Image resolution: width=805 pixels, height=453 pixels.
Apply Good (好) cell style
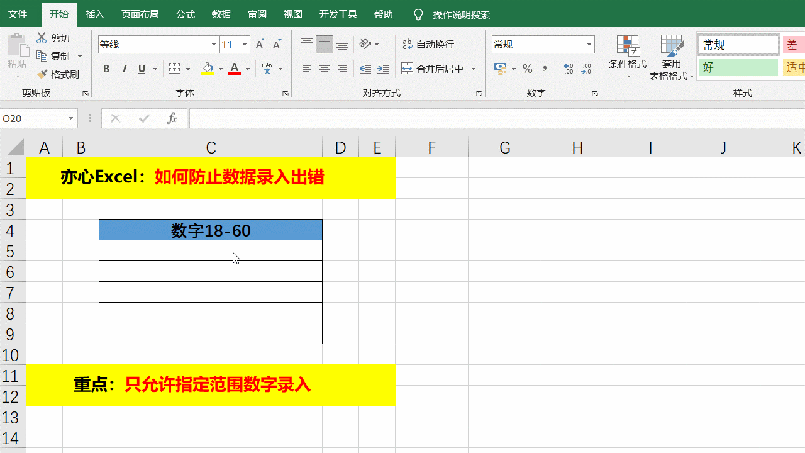(x=739, y=67)
